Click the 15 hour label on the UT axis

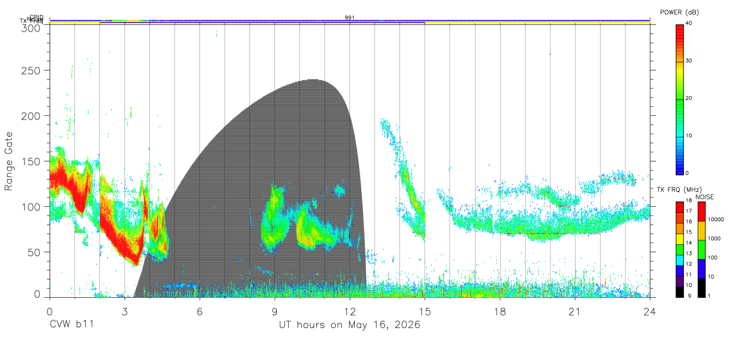[x=425, y=311]
